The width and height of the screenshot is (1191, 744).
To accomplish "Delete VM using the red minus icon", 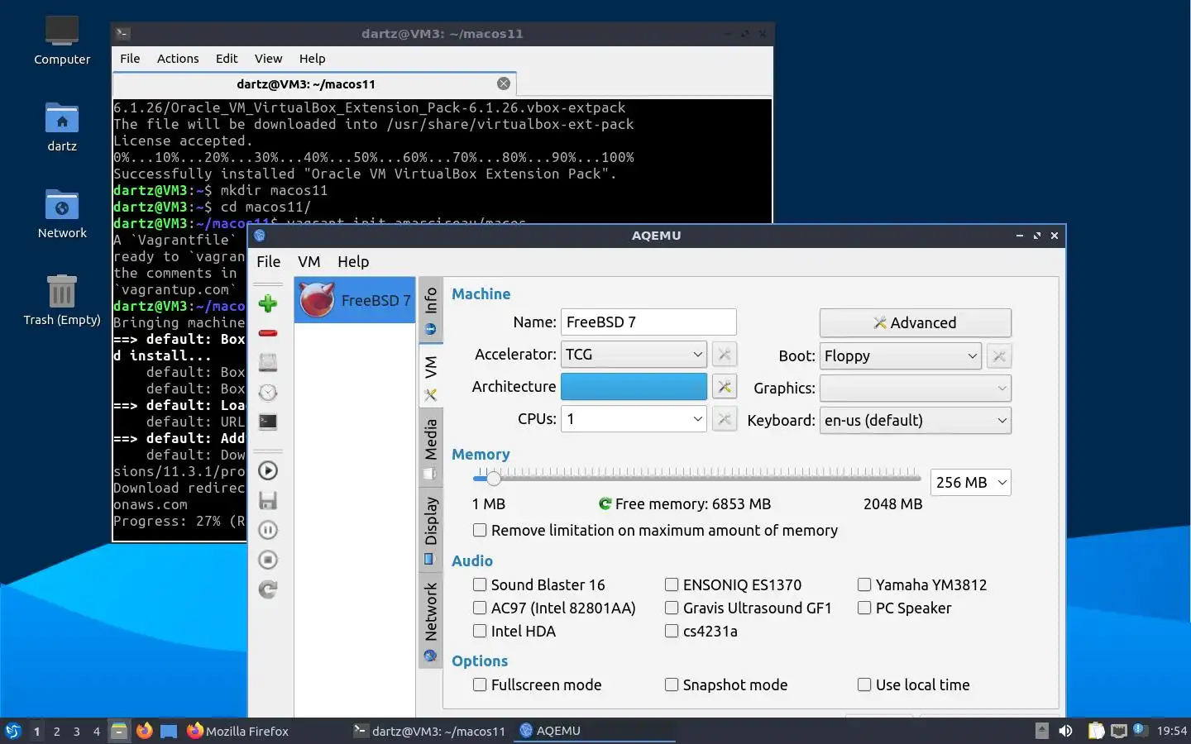I will [267, 333].
